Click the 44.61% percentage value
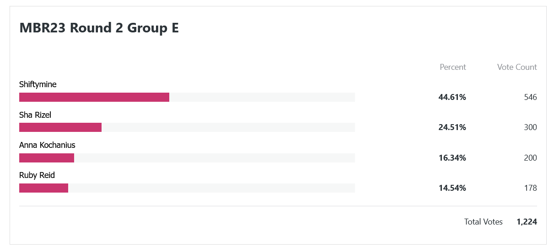Viewport: 554px width, 251px height. point(452,97)
